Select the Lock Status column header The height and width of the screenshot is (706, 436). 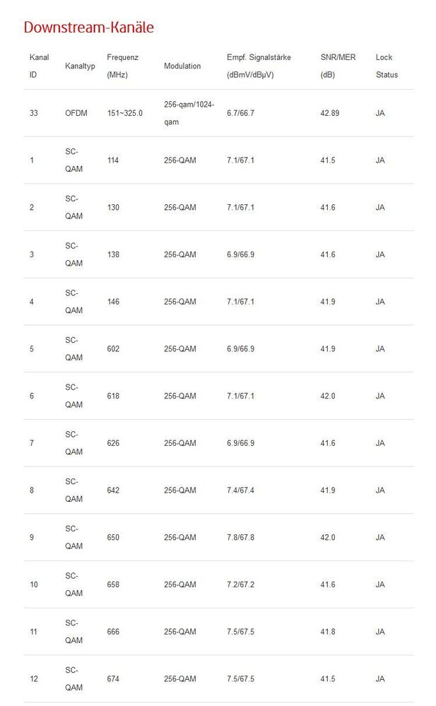point(387,66)
